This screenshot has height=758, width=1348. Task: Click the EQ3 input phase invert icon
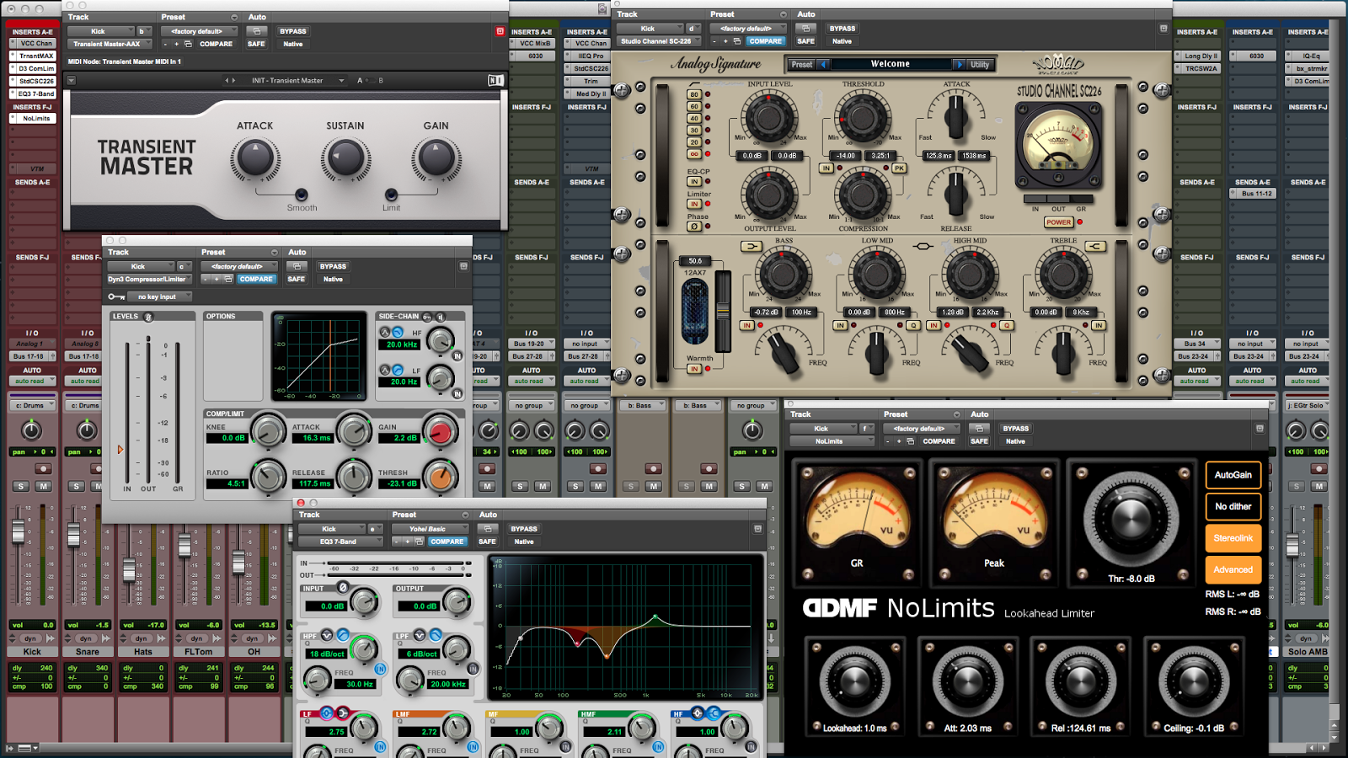[342, 587]
